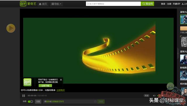The height and width of the screenshot is (106, 187).
Task: Click the 00:00:00 playback time display
Action: click(x=32, y=95)
